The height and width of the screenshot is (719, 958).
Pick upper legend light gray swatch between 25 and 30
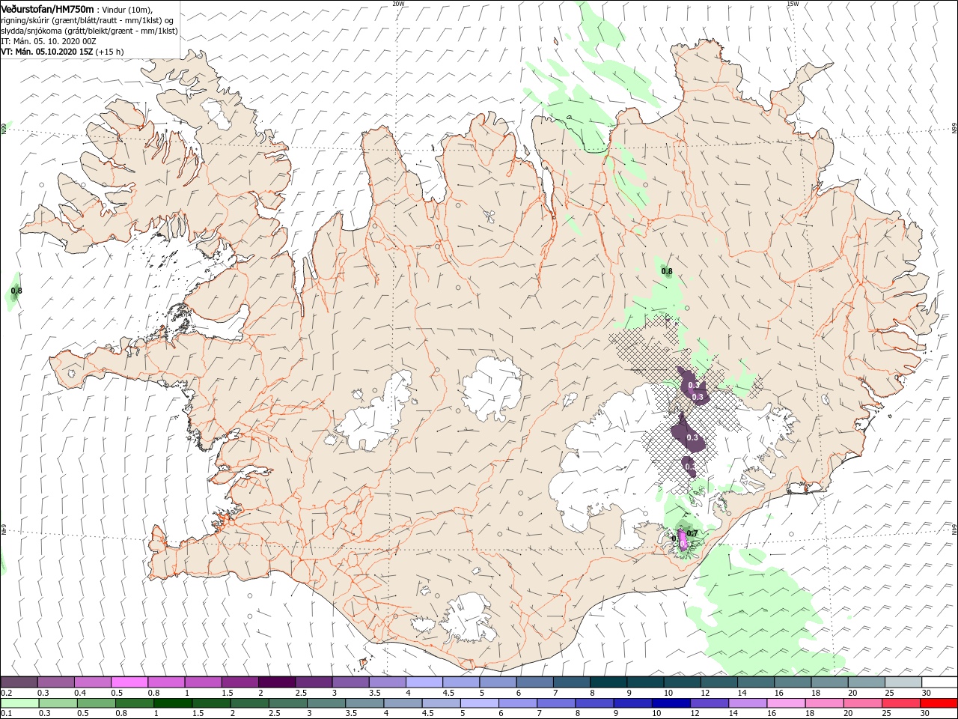[903, 682]
